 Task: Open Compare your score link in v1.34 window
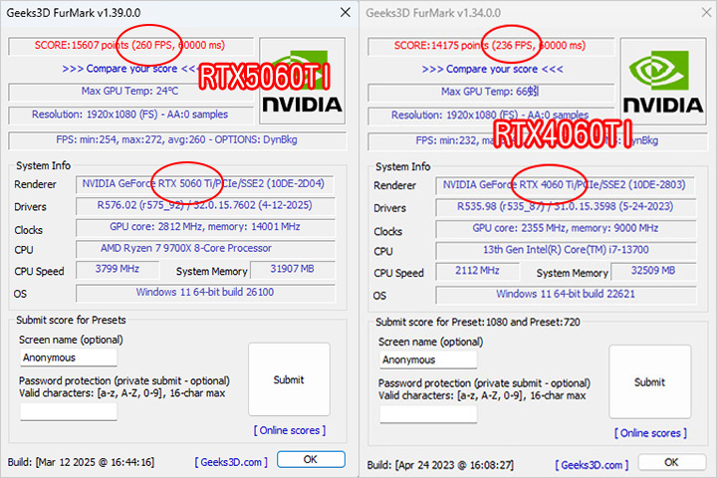pyautogui.click(x=492, y=69)
